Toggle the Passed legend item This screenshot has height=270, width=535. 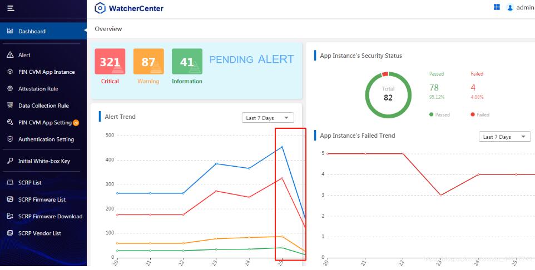pyautogui.click(x=439, y=115)
